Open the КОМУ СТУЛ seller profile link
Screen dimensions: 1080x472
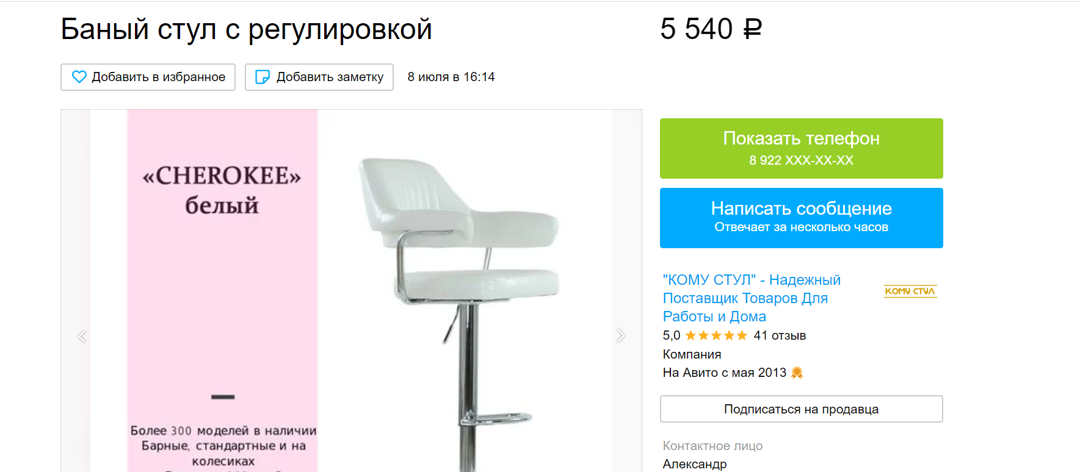point(752,298)
